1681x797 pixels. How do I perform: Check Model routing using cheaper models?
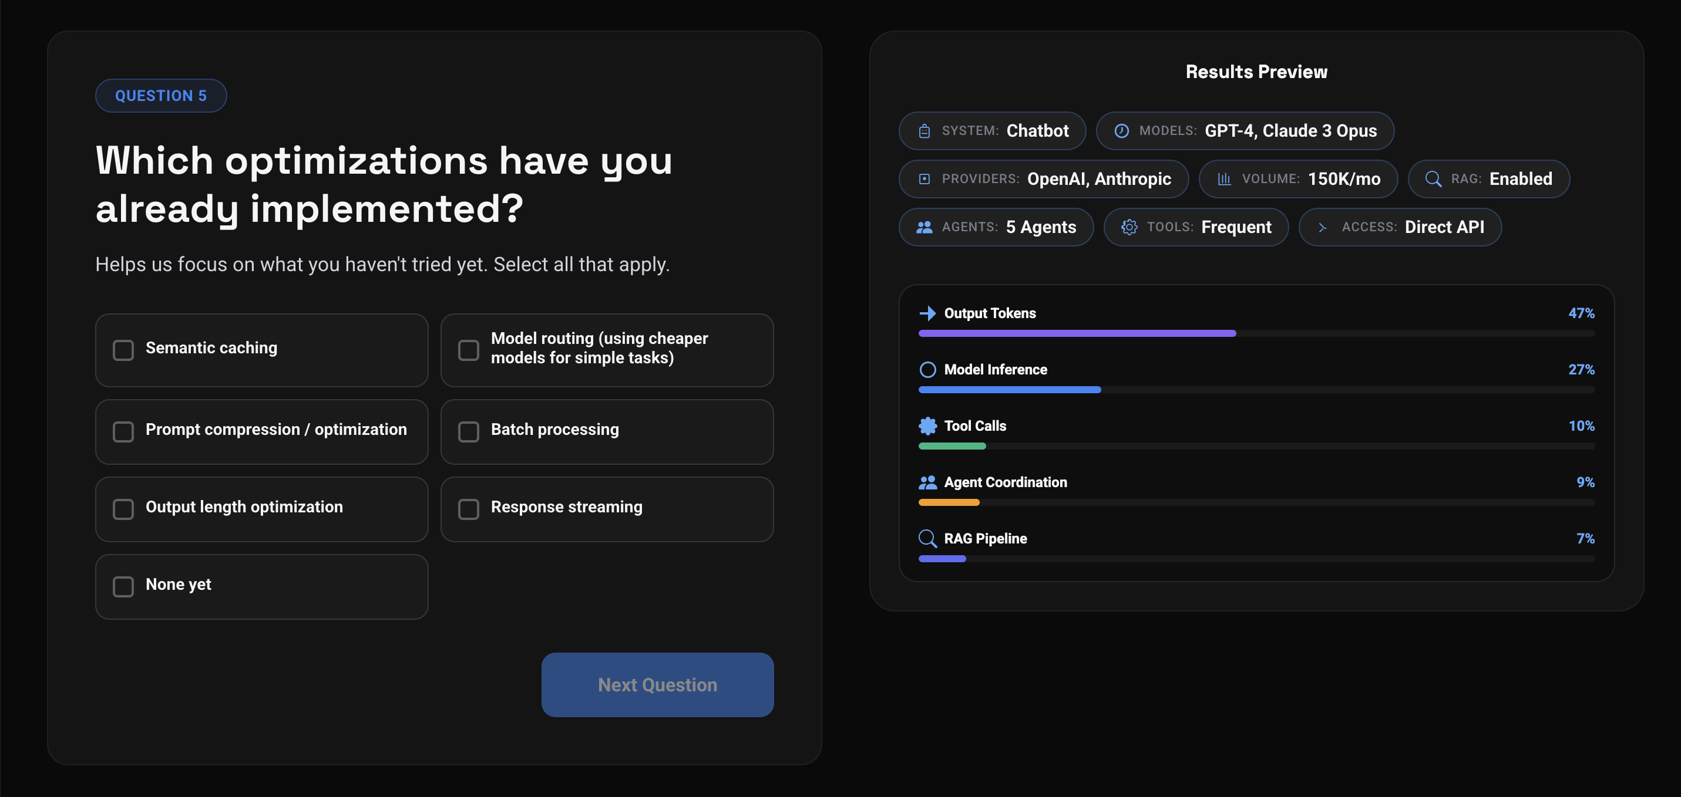469,350
